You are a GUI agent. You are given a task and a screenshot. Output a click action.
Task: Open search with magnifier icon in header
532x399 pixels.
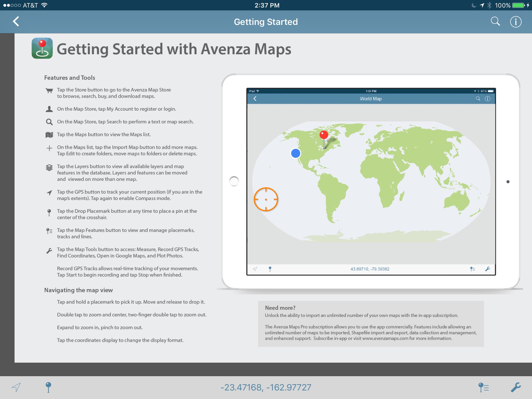pos(495,22)
